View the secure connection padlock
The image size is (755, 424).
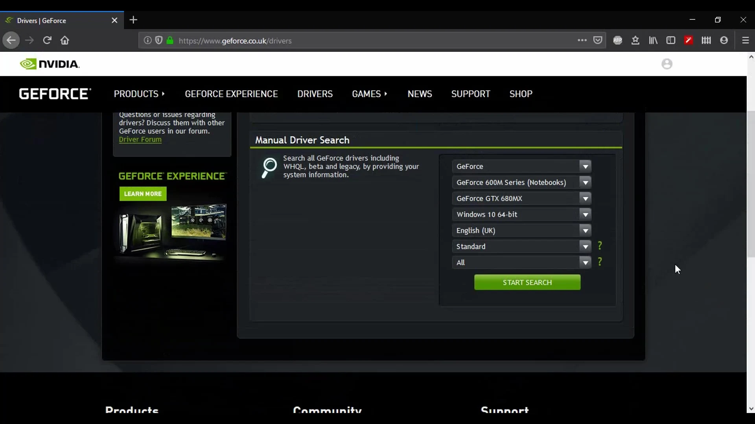coord(170,40)
